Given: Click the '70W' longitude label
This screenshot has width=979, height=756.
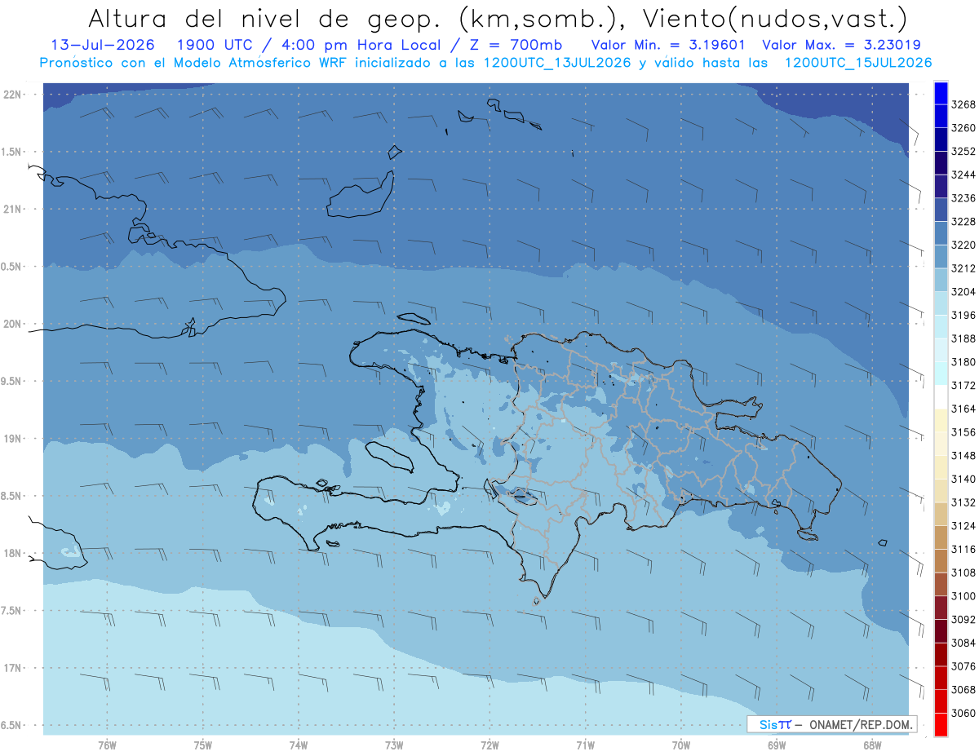Looking at the screenshot, I should point(681,745).
